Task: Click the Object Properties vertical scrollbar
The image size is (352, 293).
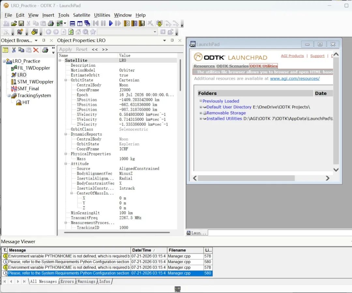Action: click(x=180, y=75)
